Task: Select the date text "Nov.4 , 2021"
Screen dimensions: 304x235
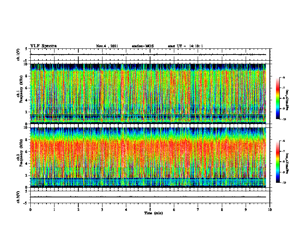Action: tap(107, 46)
